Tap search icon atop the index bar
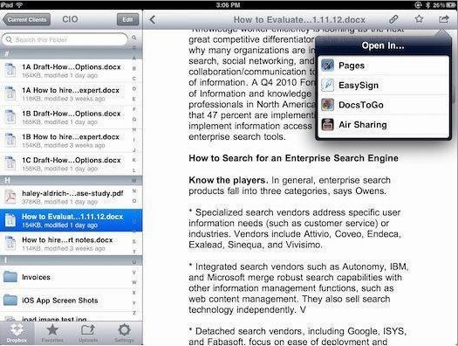458x346 pixels. 134,38
